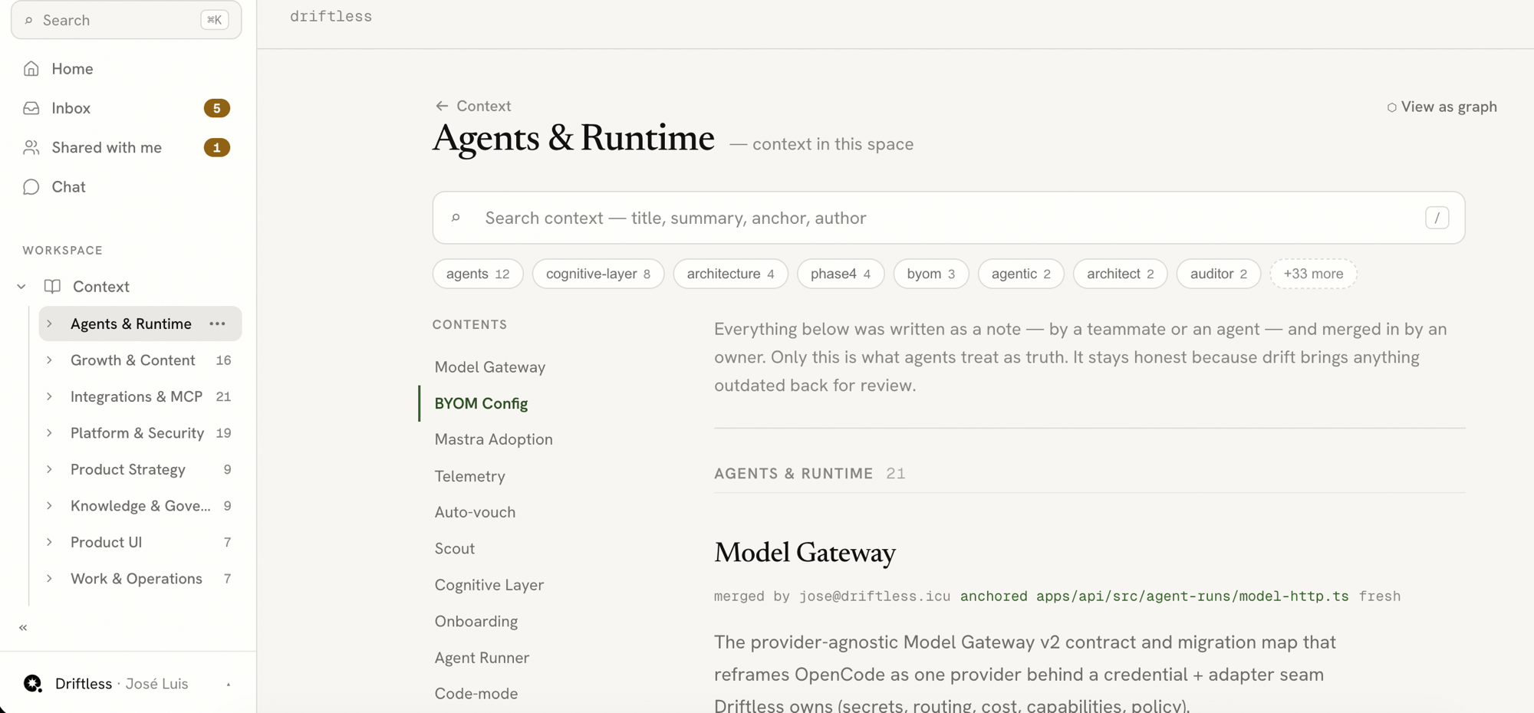1534x713 pixels.
Task: Click the Home icon in sidebar
Action: coord(31,69)
